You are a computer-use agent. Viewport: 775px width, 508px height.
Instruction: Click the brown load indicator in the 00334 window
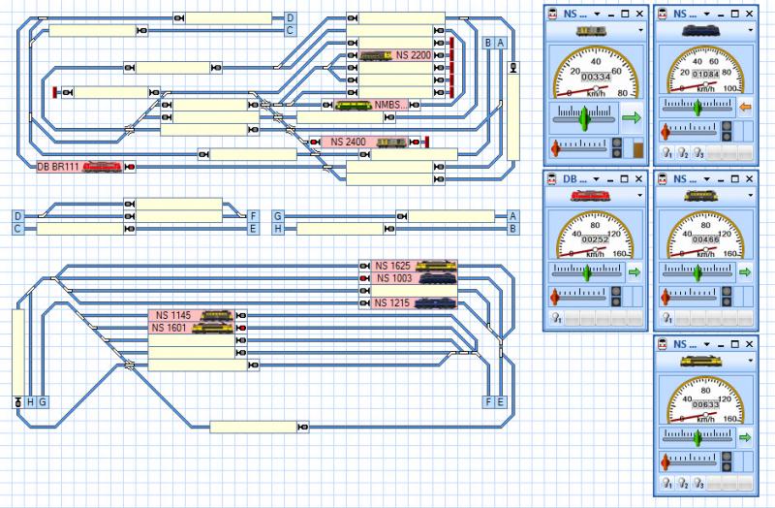638,150
